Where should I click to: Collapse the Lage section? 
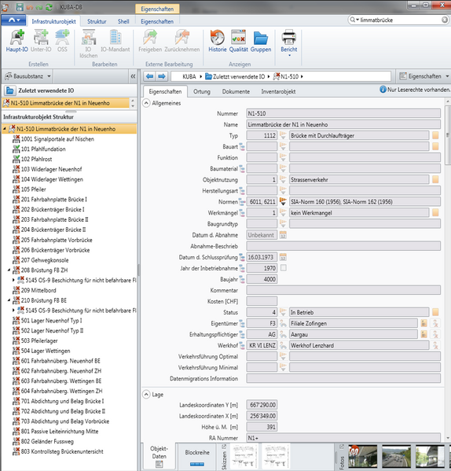coord(146,395)
